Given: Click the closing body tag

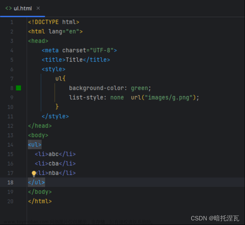Looking at the screenshot, I should coord(40,192).
